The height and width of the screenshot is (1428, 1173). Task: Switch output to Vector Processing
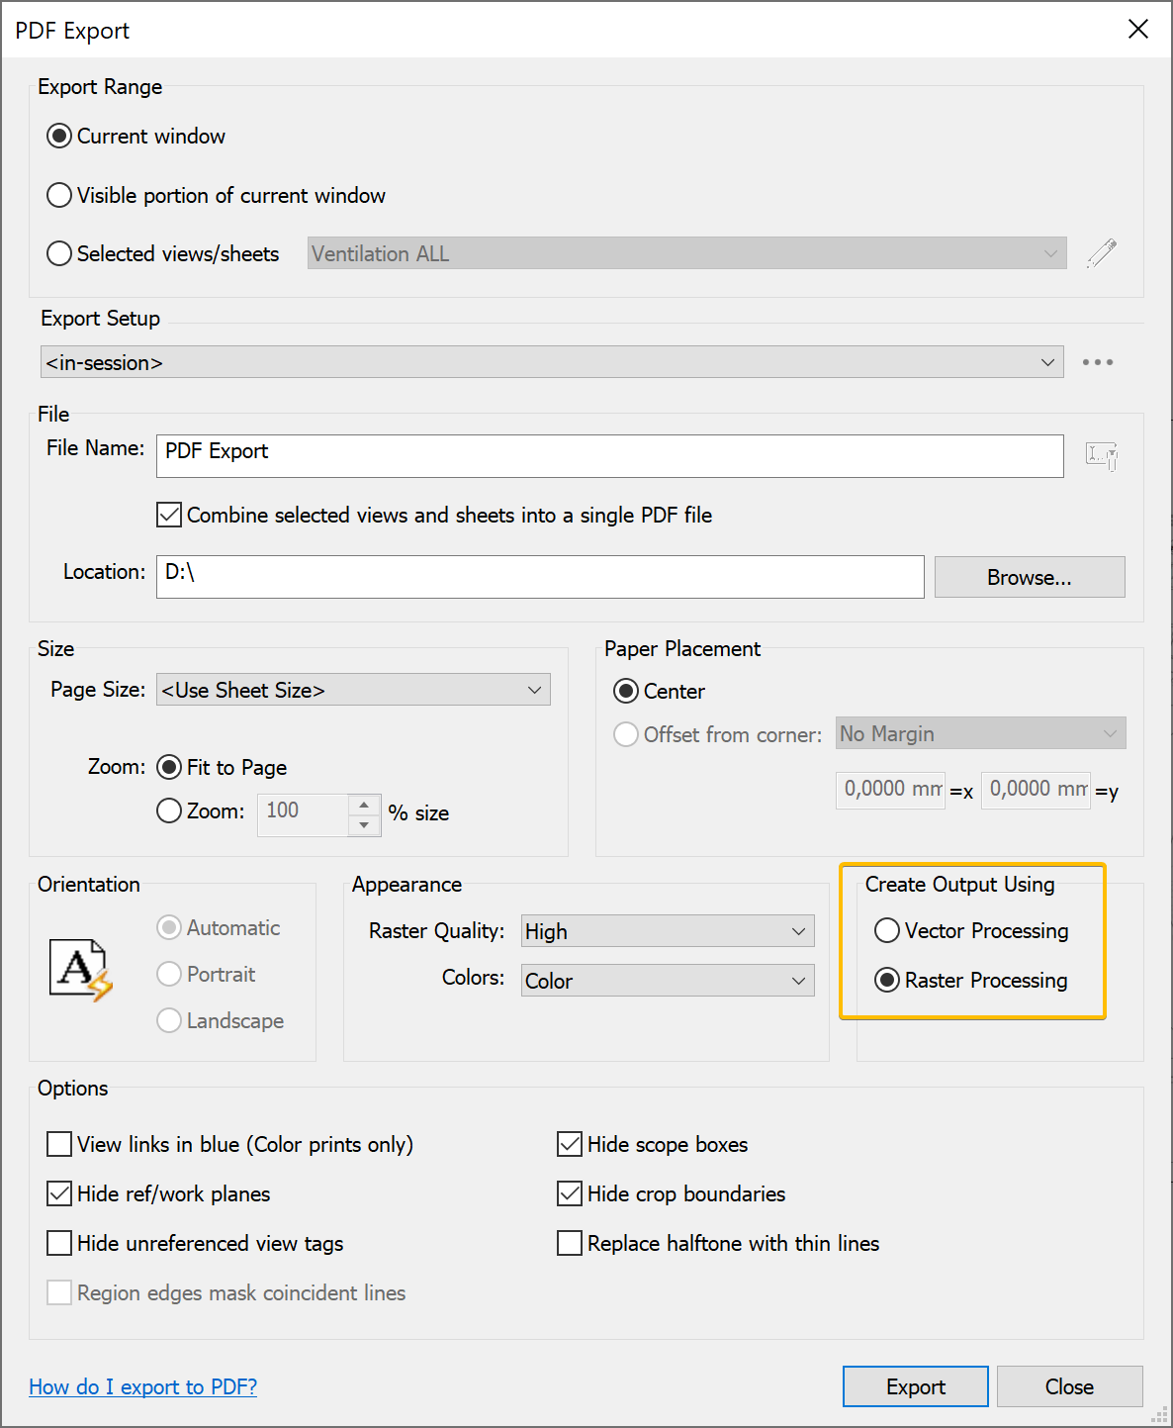(x=887, y=930)
